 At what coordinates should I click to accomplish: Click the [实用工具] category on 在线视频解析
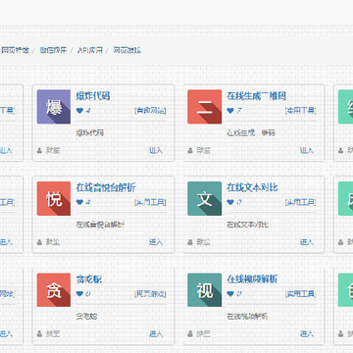[x=300, y=294]
